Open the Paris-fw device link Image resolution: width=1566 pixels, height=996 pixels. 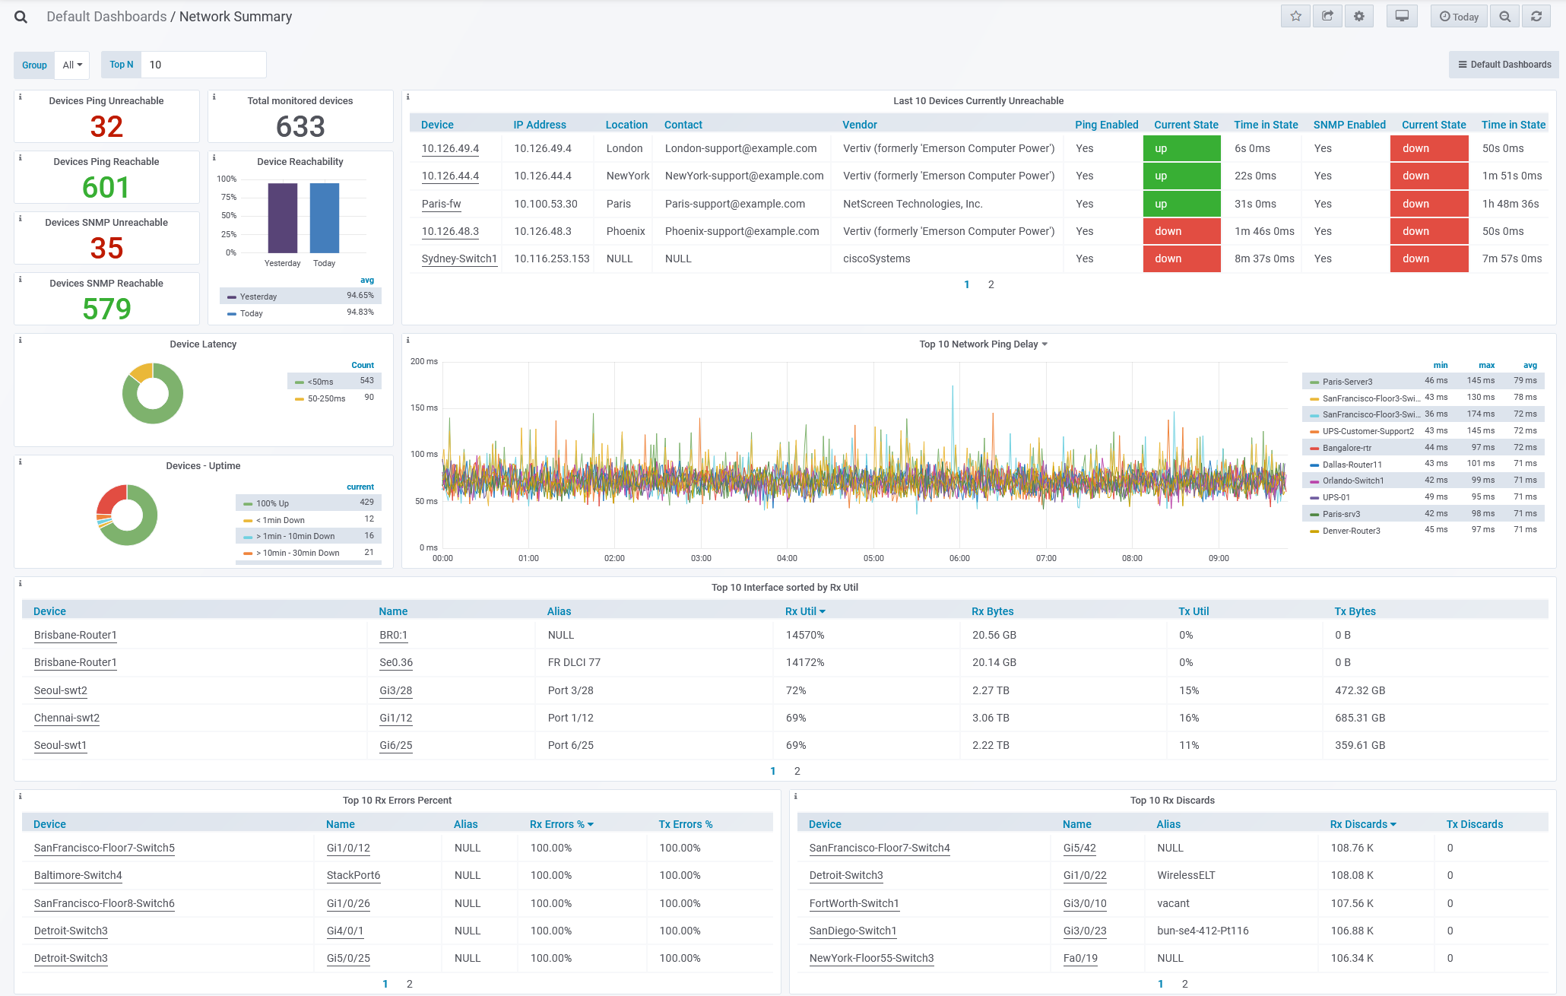[x=441, y=204]
